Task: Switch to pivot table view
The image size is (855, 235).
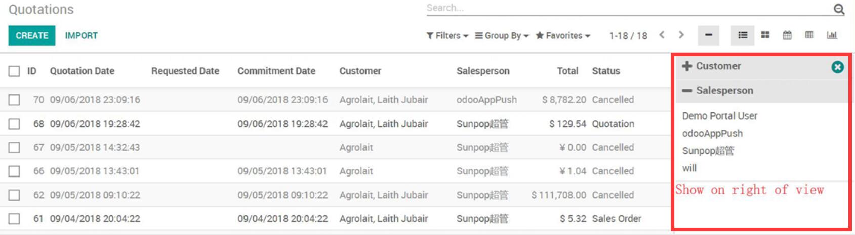Action: (809, 35)
